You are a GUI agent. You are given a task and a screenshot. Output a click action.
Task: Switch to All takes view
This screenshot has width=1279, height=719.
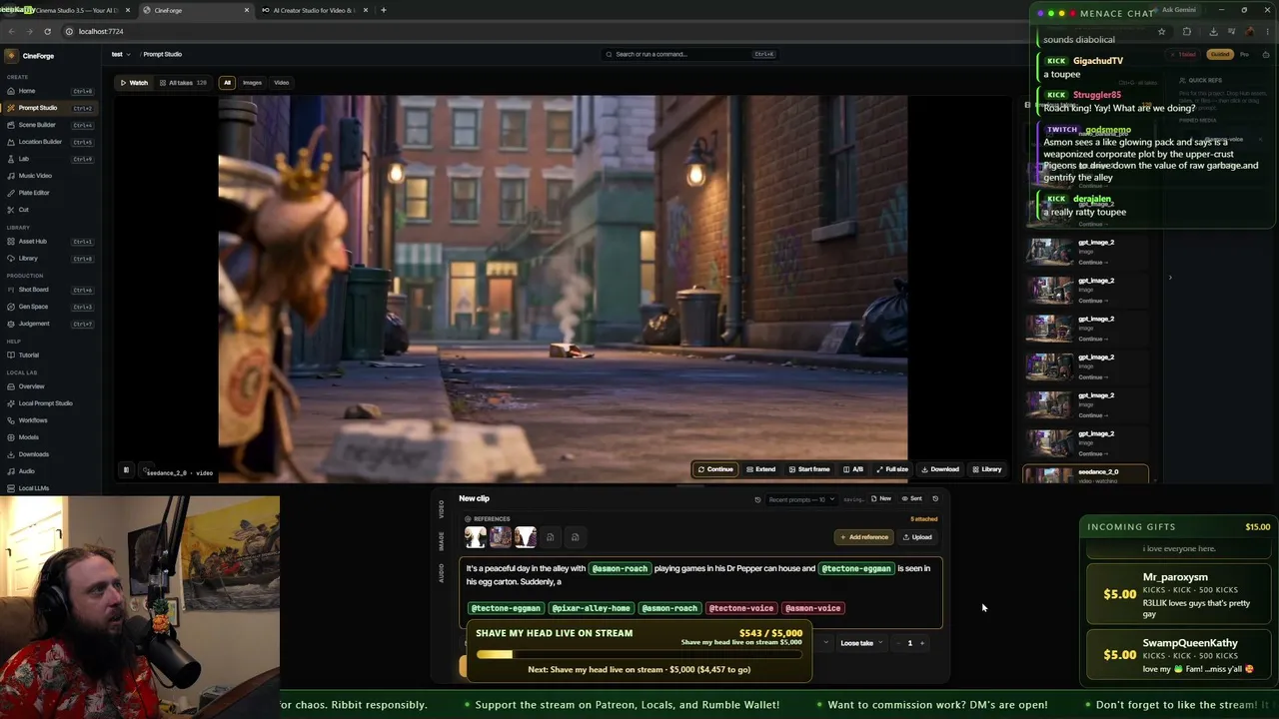point(183,83)
